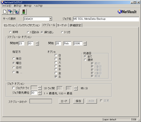Screen dimensions: 141x122
Task: Click the second toolbar icon with linked squares
Action: pos(11,12)
